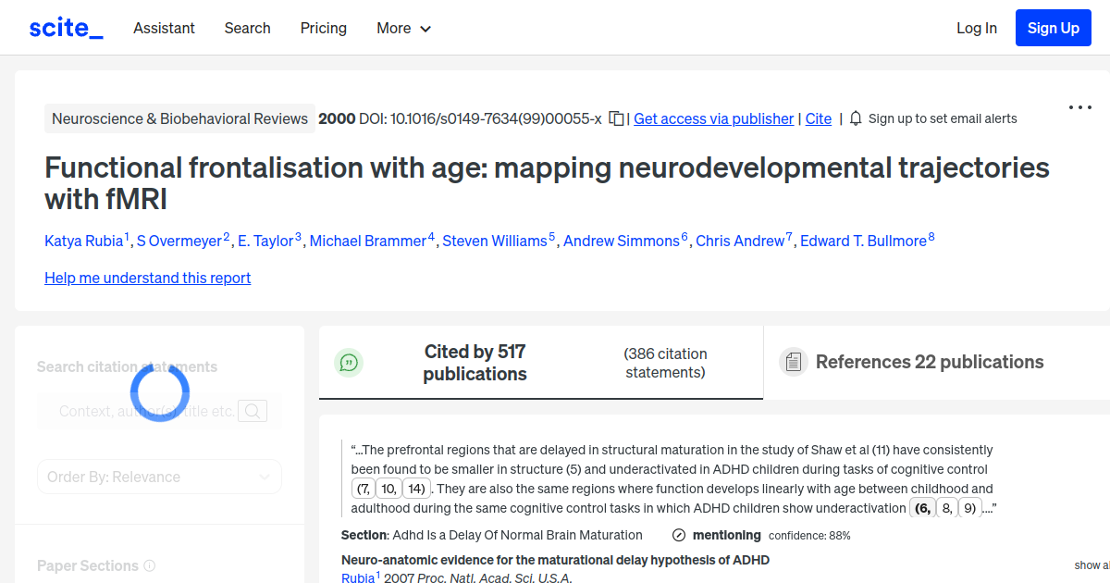Click the bell icon for email alerts
The height and width of the screenshot is (583, 1110).
pyautogui.click(x=856, y=118)
